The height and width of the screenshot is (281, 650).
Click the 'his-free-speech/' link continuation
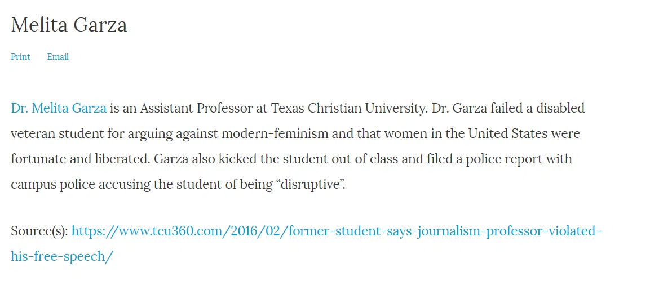pyautogui.click(x=62, y=257)
